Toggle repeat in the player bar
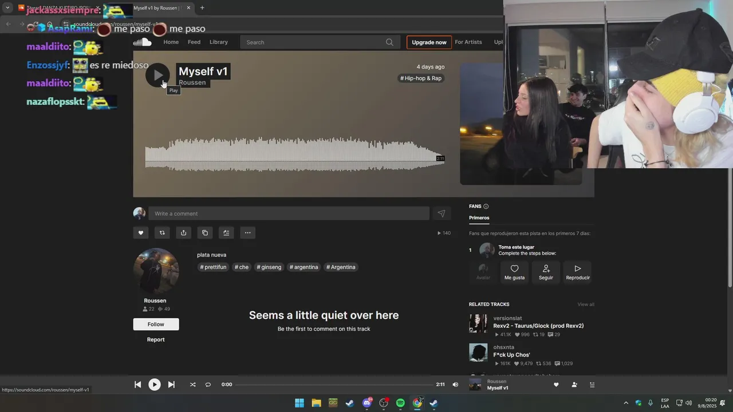This screenshot has height=412, width=733. pos(208,385)
